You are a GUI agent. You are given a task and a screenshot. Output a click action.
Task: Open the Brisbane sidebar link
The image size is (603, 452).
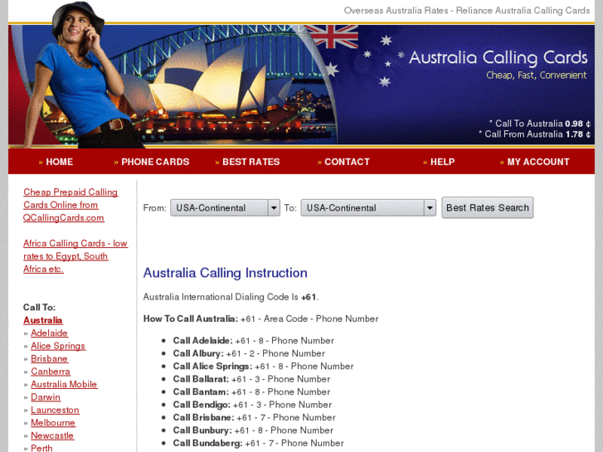tap(49, 358)
